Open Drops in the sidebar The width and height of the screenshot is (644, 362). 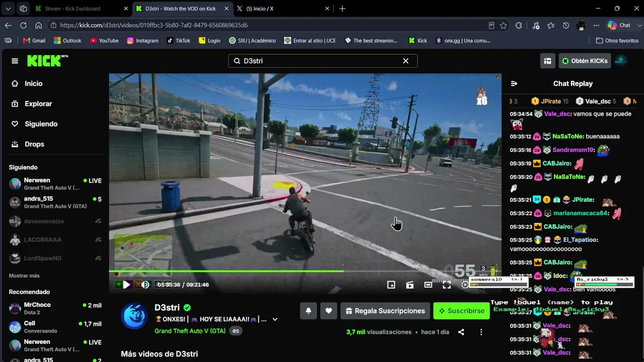[x=34, y=144]
